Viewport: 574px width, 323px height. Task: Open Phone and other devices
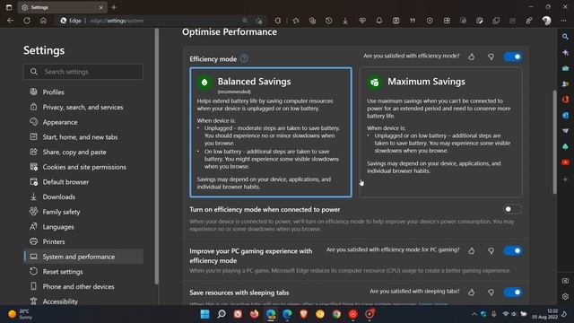click(83, 287)
